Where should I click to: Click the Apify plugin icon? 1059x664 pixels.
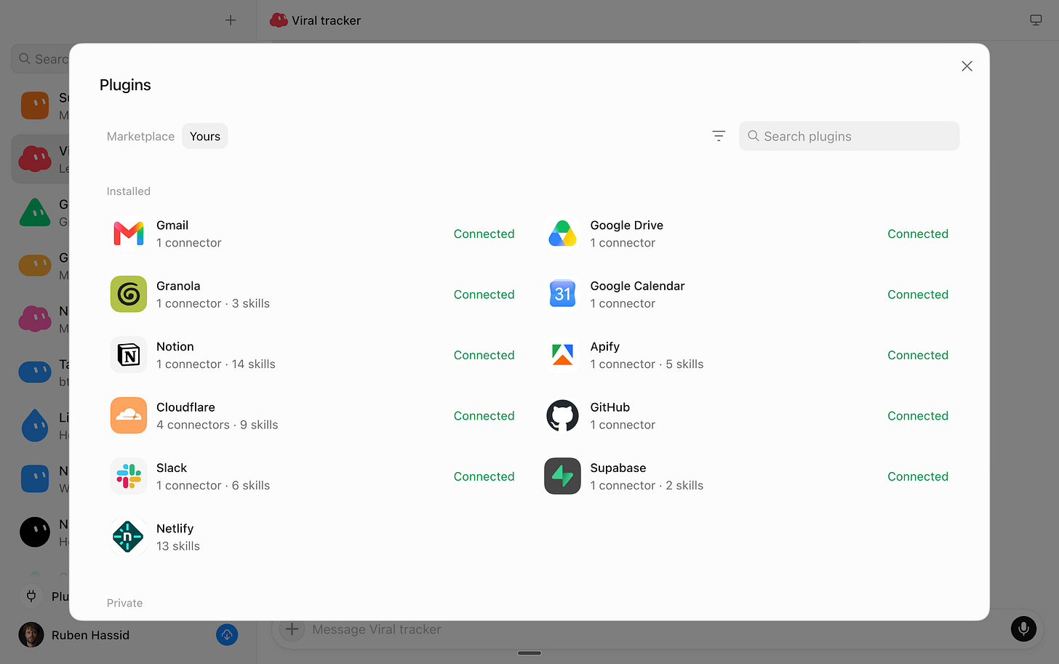click(x=562, y=355)
